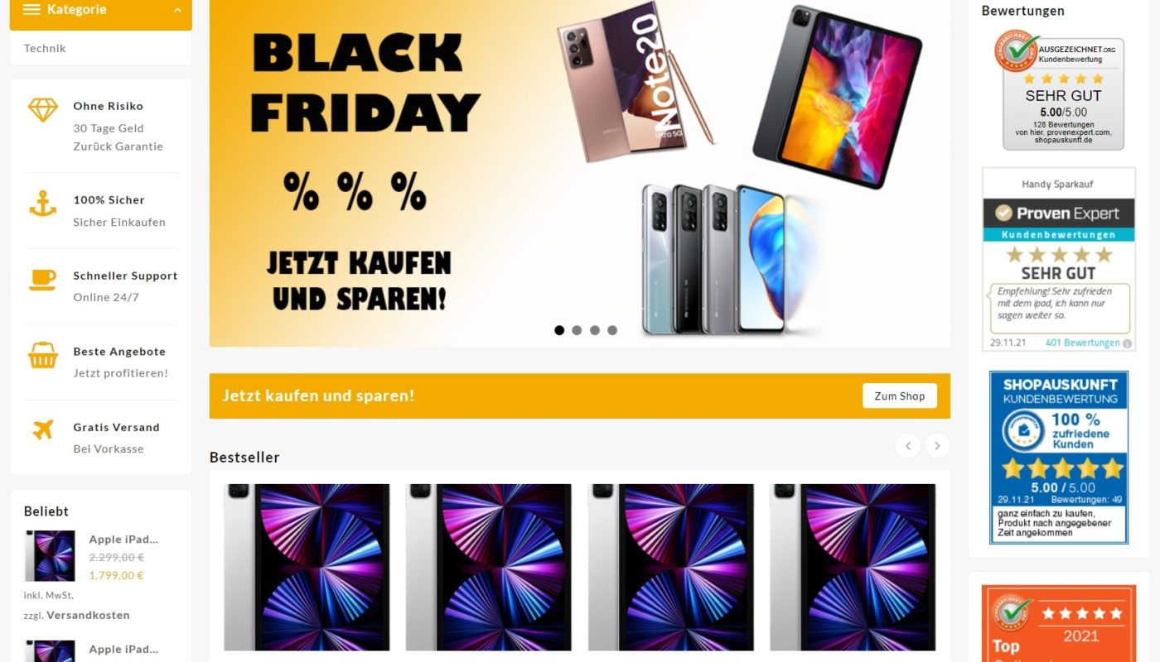The image size is (1160, 662).
Task: Click the coffee cup icon for Schneller Support
Action: (x=43, y=280)
